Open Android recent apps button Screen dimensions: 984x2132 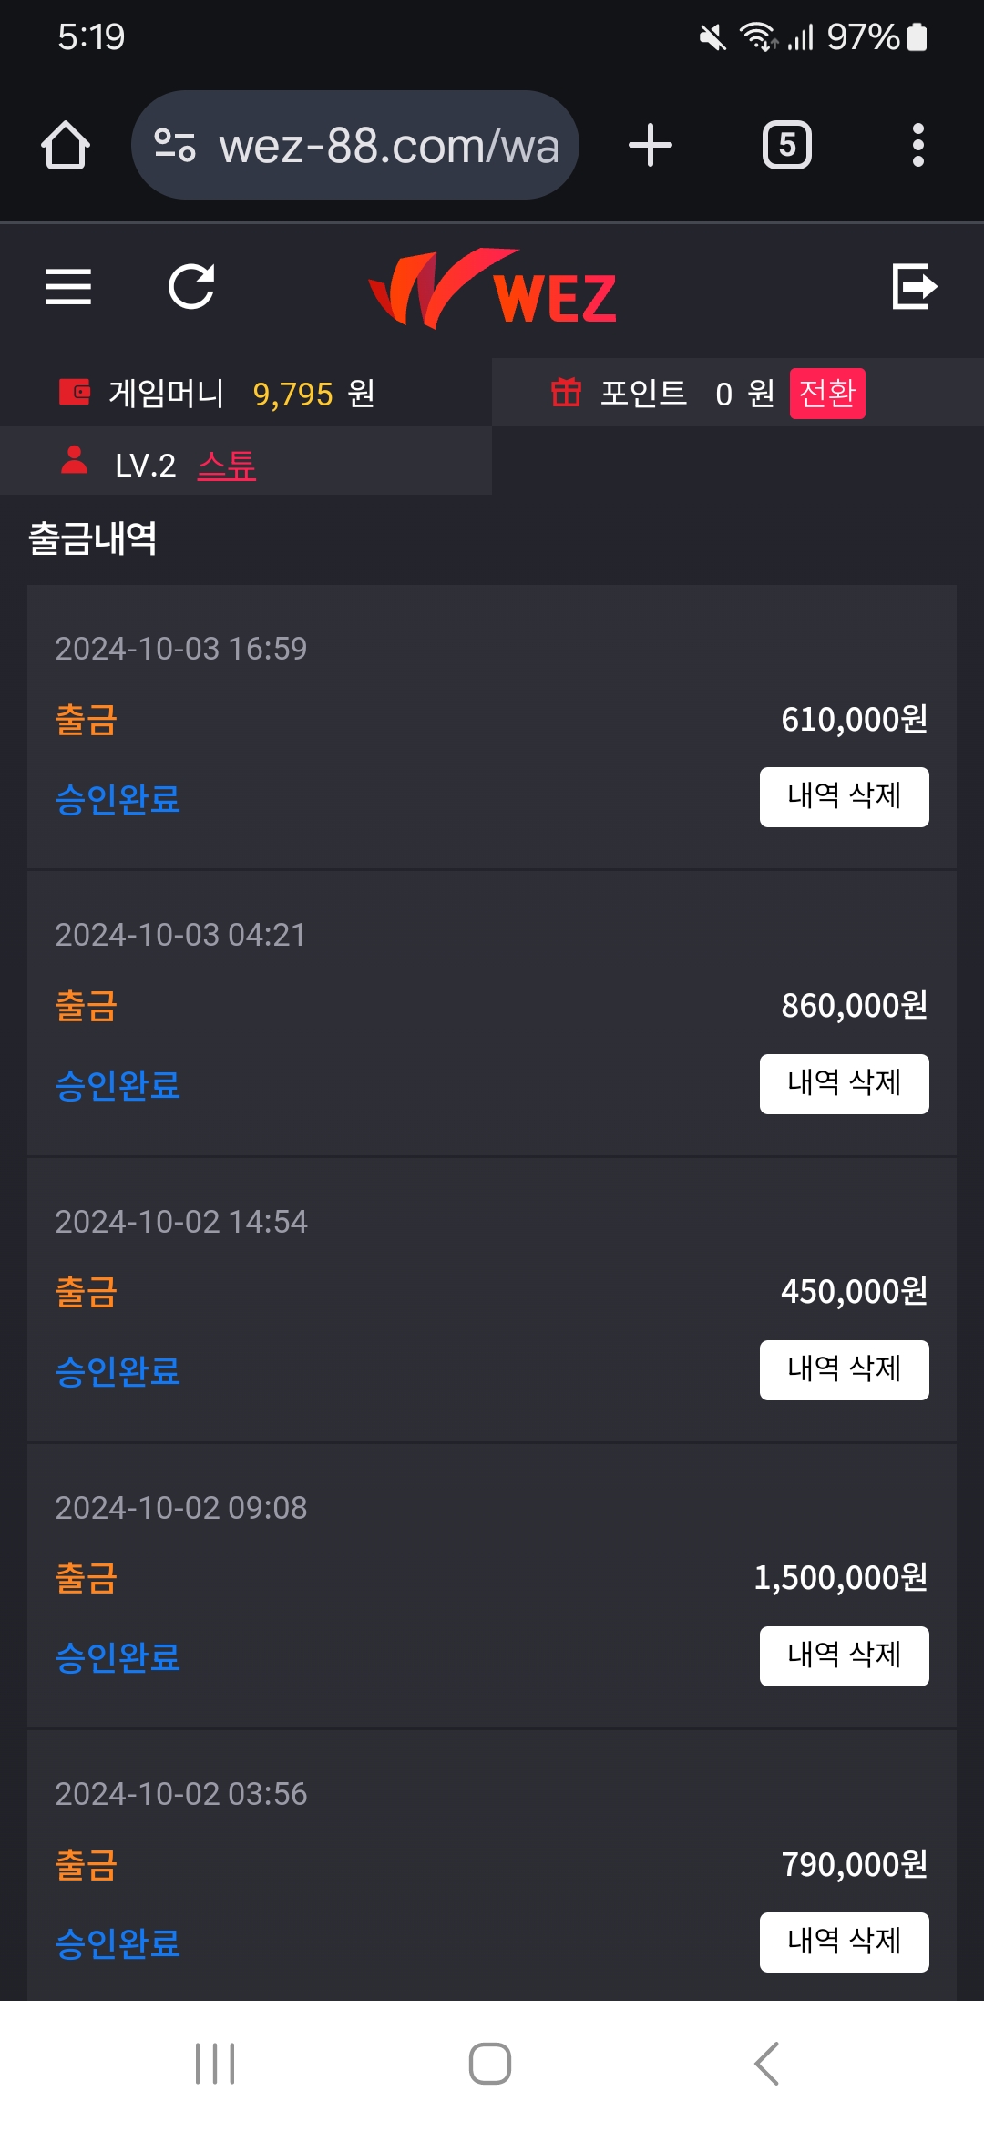[x=215, y=2064]
